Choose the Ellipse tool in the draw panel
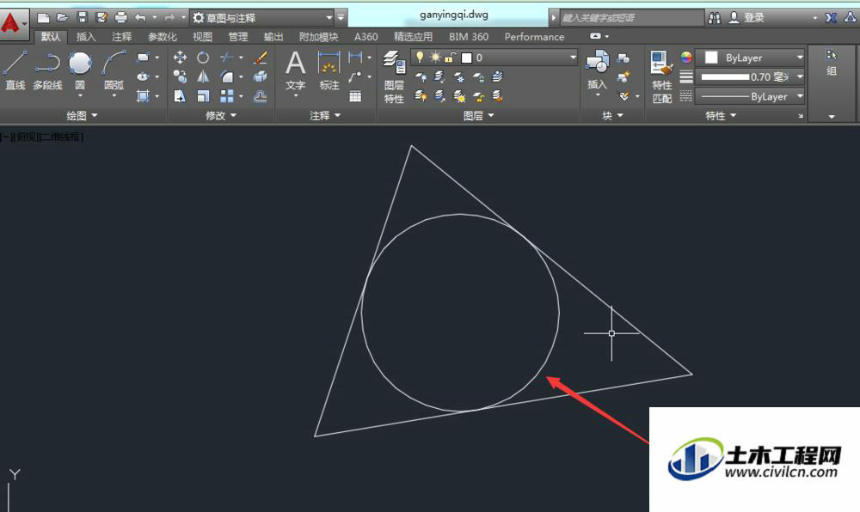This screenshot has height=512, width=860. (143, 76)
